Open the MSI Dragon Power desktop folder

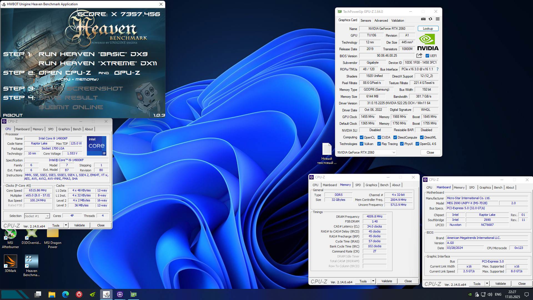click(x=53, y=238)
